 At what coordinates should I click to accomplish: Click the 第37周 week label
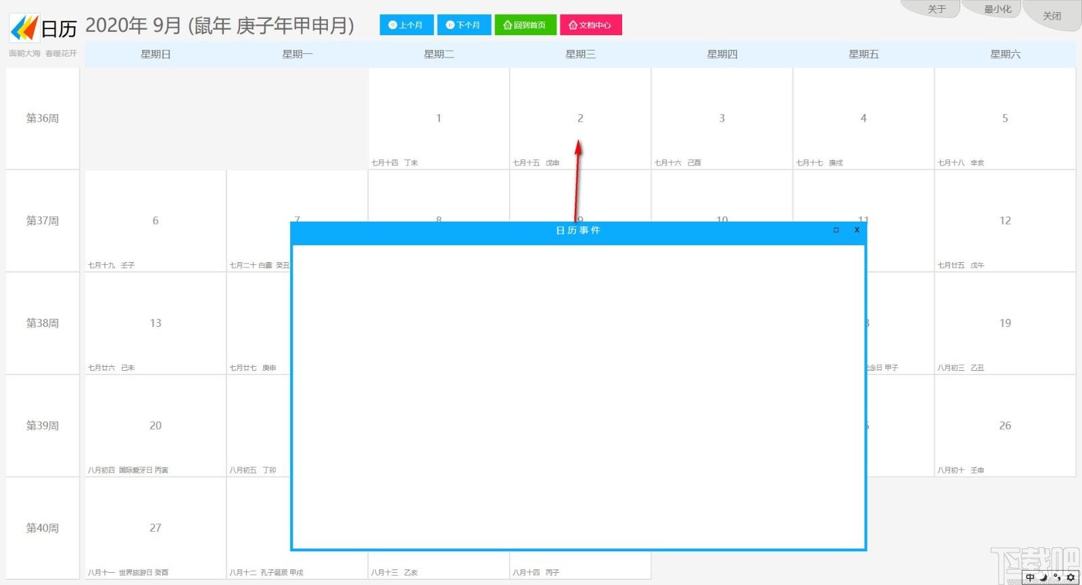point(43,221)
